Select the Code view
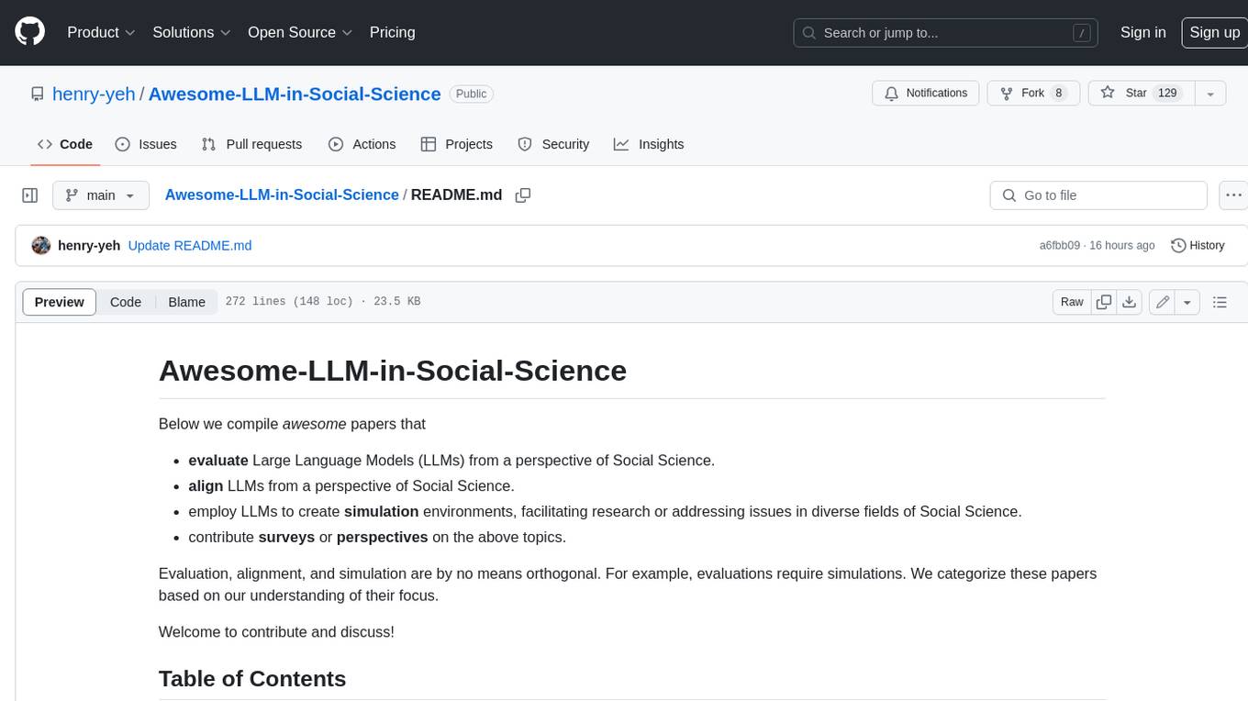Viewport: 1248px width, 701px height. tap(126, 302)
